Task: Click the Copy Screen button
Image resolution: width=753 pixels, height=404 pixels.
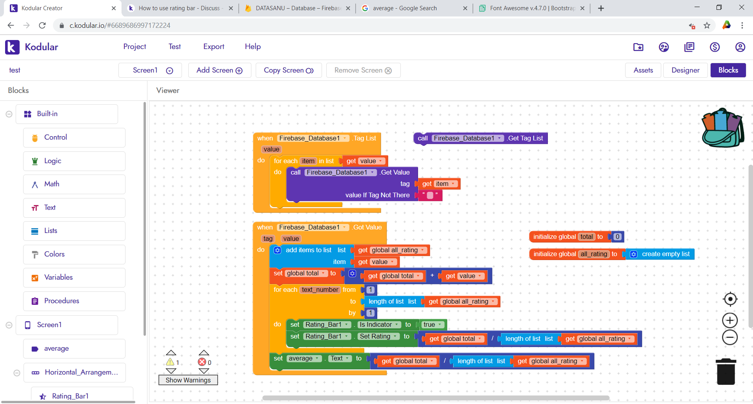Action: click(x=288, y=70)
